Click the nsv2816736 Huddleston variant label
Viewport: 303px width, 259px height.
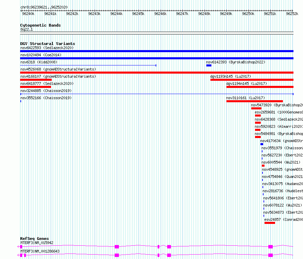click(x=283, y=191)
